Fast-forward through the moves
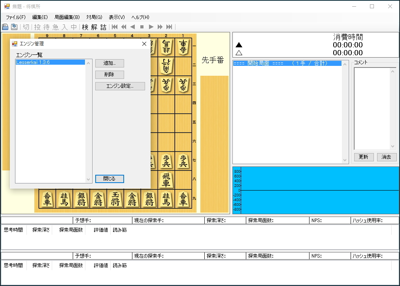 [160, 26]
